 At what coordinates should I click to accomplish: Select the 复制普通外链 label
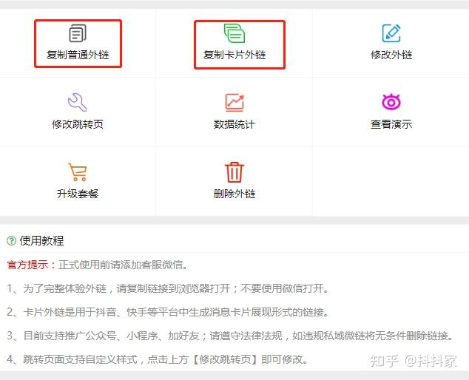click(x=78, y=55)
